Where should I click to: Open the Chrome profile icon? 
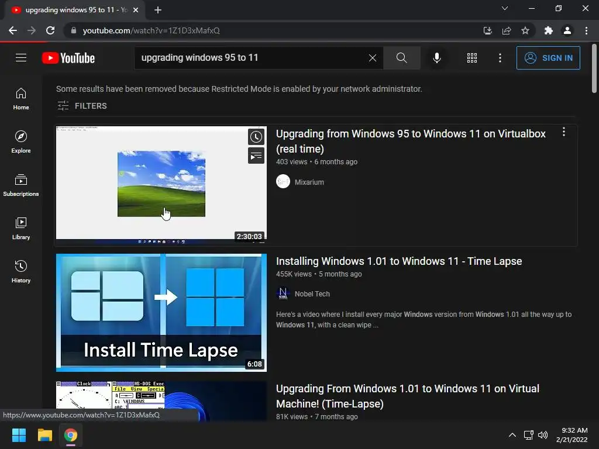pos(567,30)
